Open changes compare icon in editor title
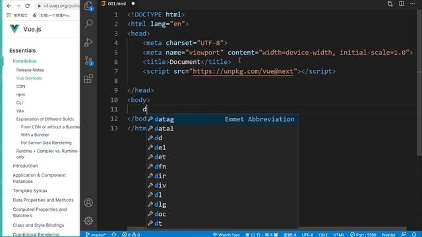Screen dimensions: 422x237 coord(390,4)
